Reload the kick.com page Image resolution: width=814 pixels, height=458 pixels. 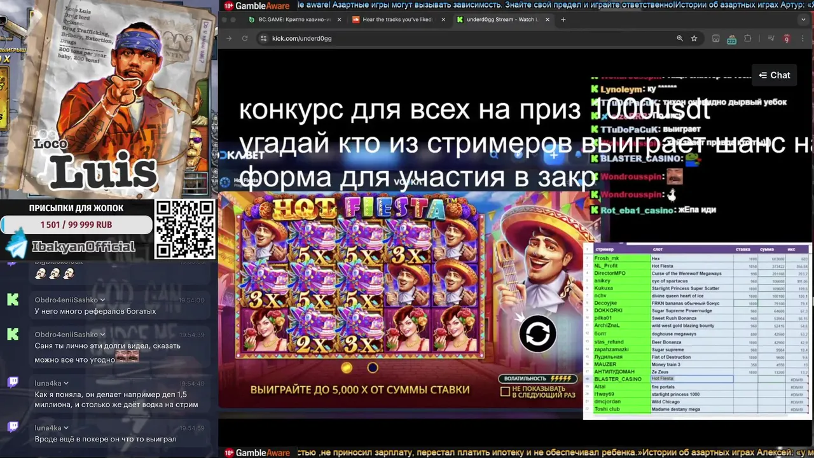(245, 38)
